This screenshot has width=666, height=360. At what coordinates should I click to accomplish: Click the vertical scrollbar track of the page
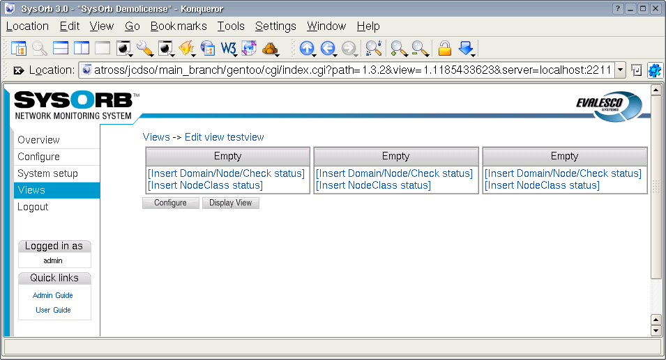(656, 297)
